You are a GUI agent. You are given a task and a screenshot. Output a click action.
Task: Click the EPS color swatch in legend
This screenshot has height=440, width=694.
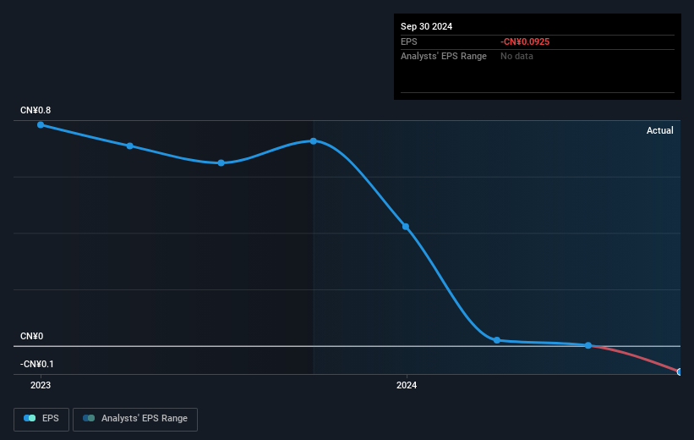(30, 418)
